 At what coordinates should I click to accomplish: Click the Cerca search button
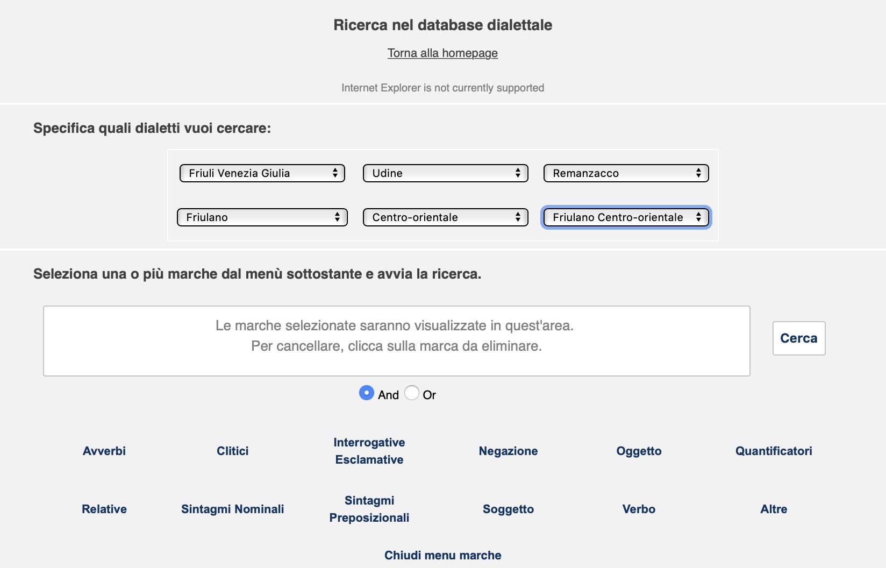pos(798,338)
